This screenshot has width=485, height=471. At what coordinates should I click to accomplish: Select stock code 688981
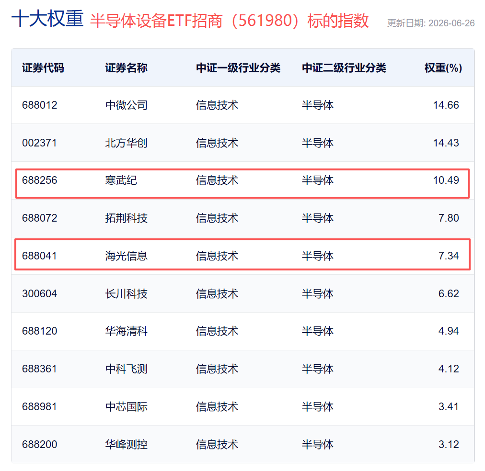point(40,407)
